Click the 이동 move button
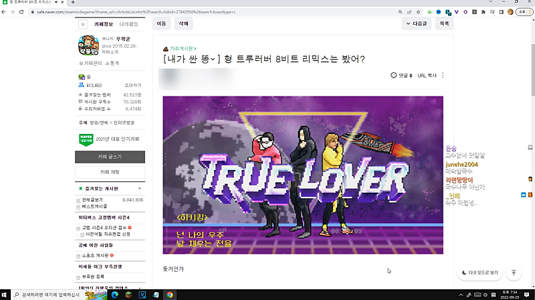 click(161, 23)
